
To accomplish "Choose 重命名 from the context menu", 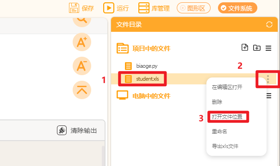I will (x=219, y=131).
